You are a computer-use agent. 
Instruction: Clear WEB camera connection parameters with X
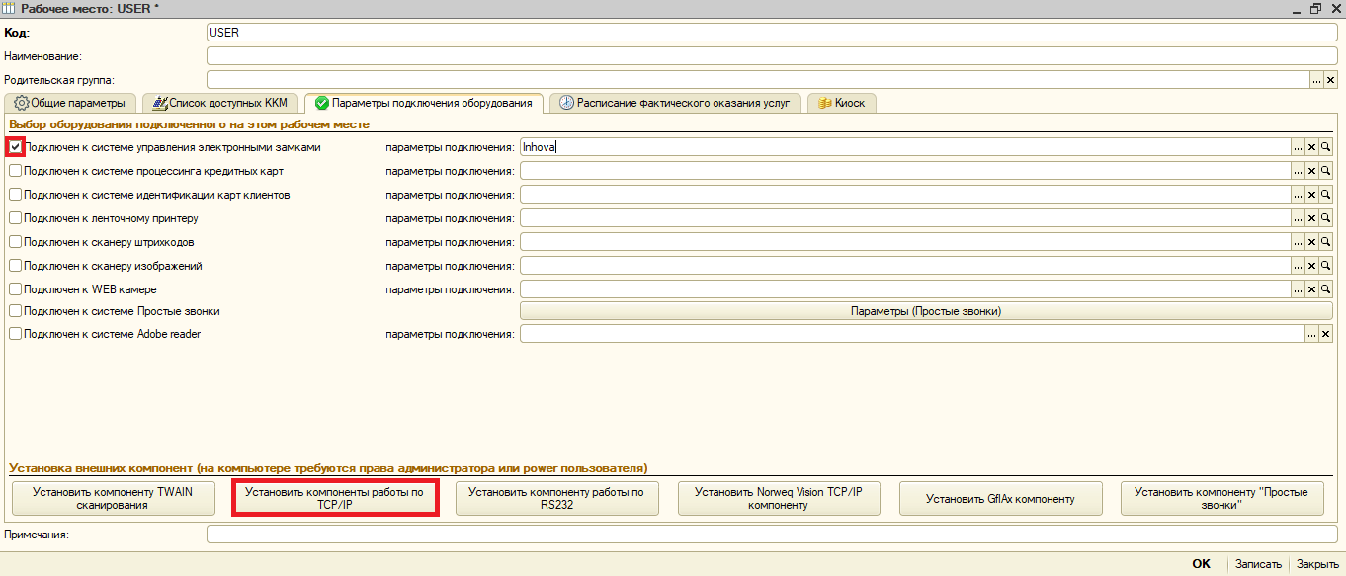(x=1312, y=289)
